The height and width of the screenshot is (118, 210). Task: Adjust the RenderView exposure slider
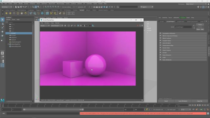85,26
